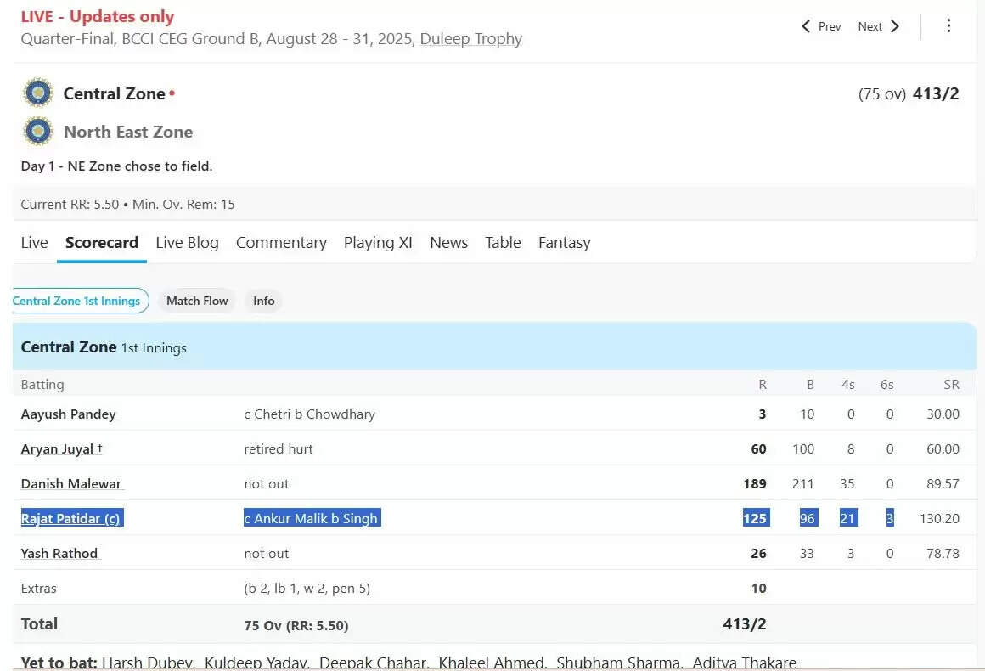Open the Duleep Trophy series link
Image resolution: width=985 pixels, height=671 pixels.
[471, 39]
